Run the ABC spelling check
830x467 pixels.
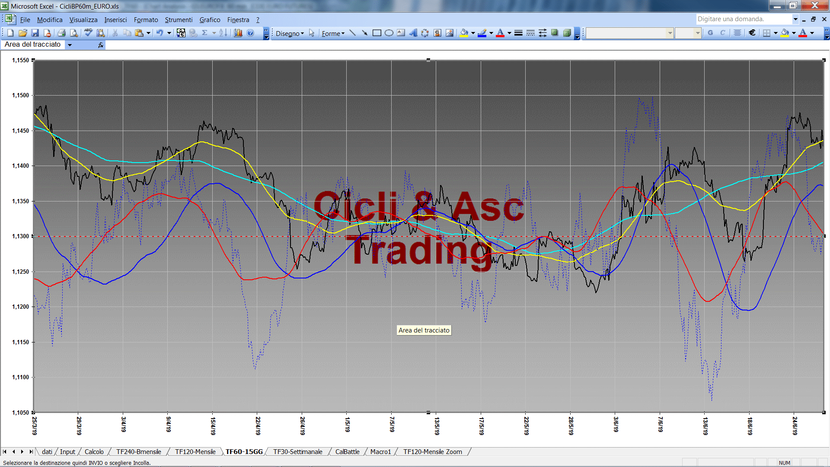88,33
